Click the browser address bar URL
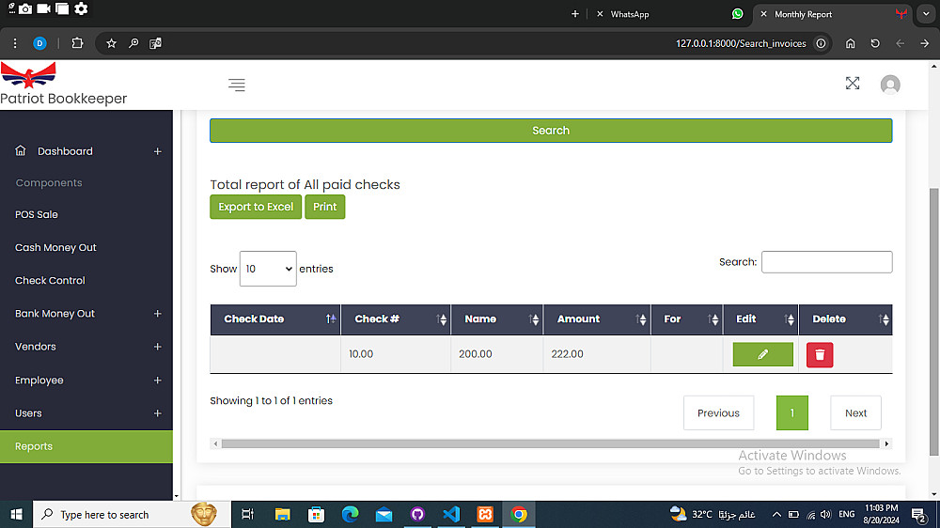 coord(741,43)
